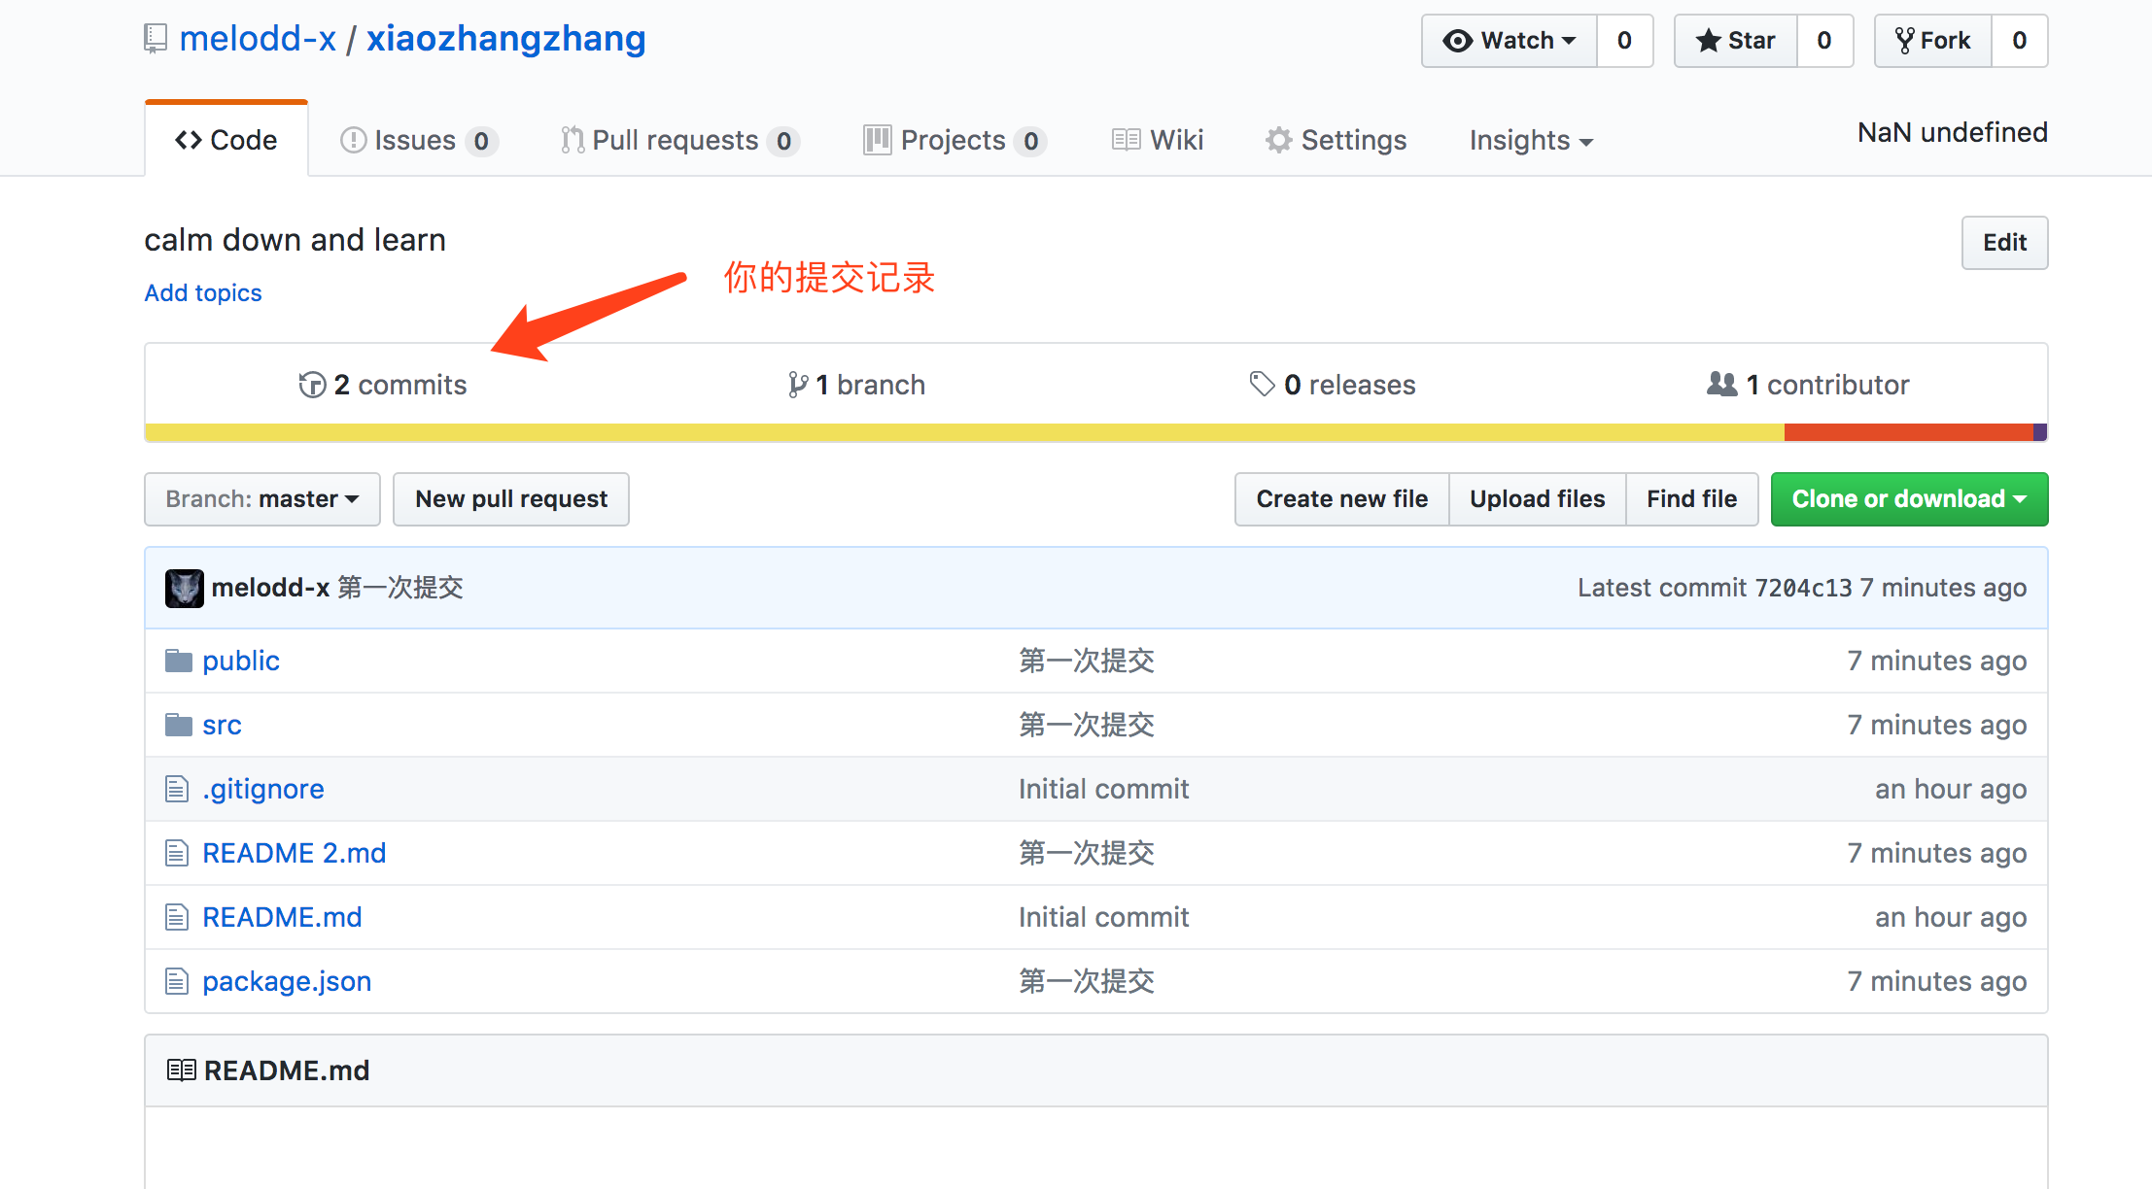
Task: Open the src folder
Action: [x=222, y=725]
